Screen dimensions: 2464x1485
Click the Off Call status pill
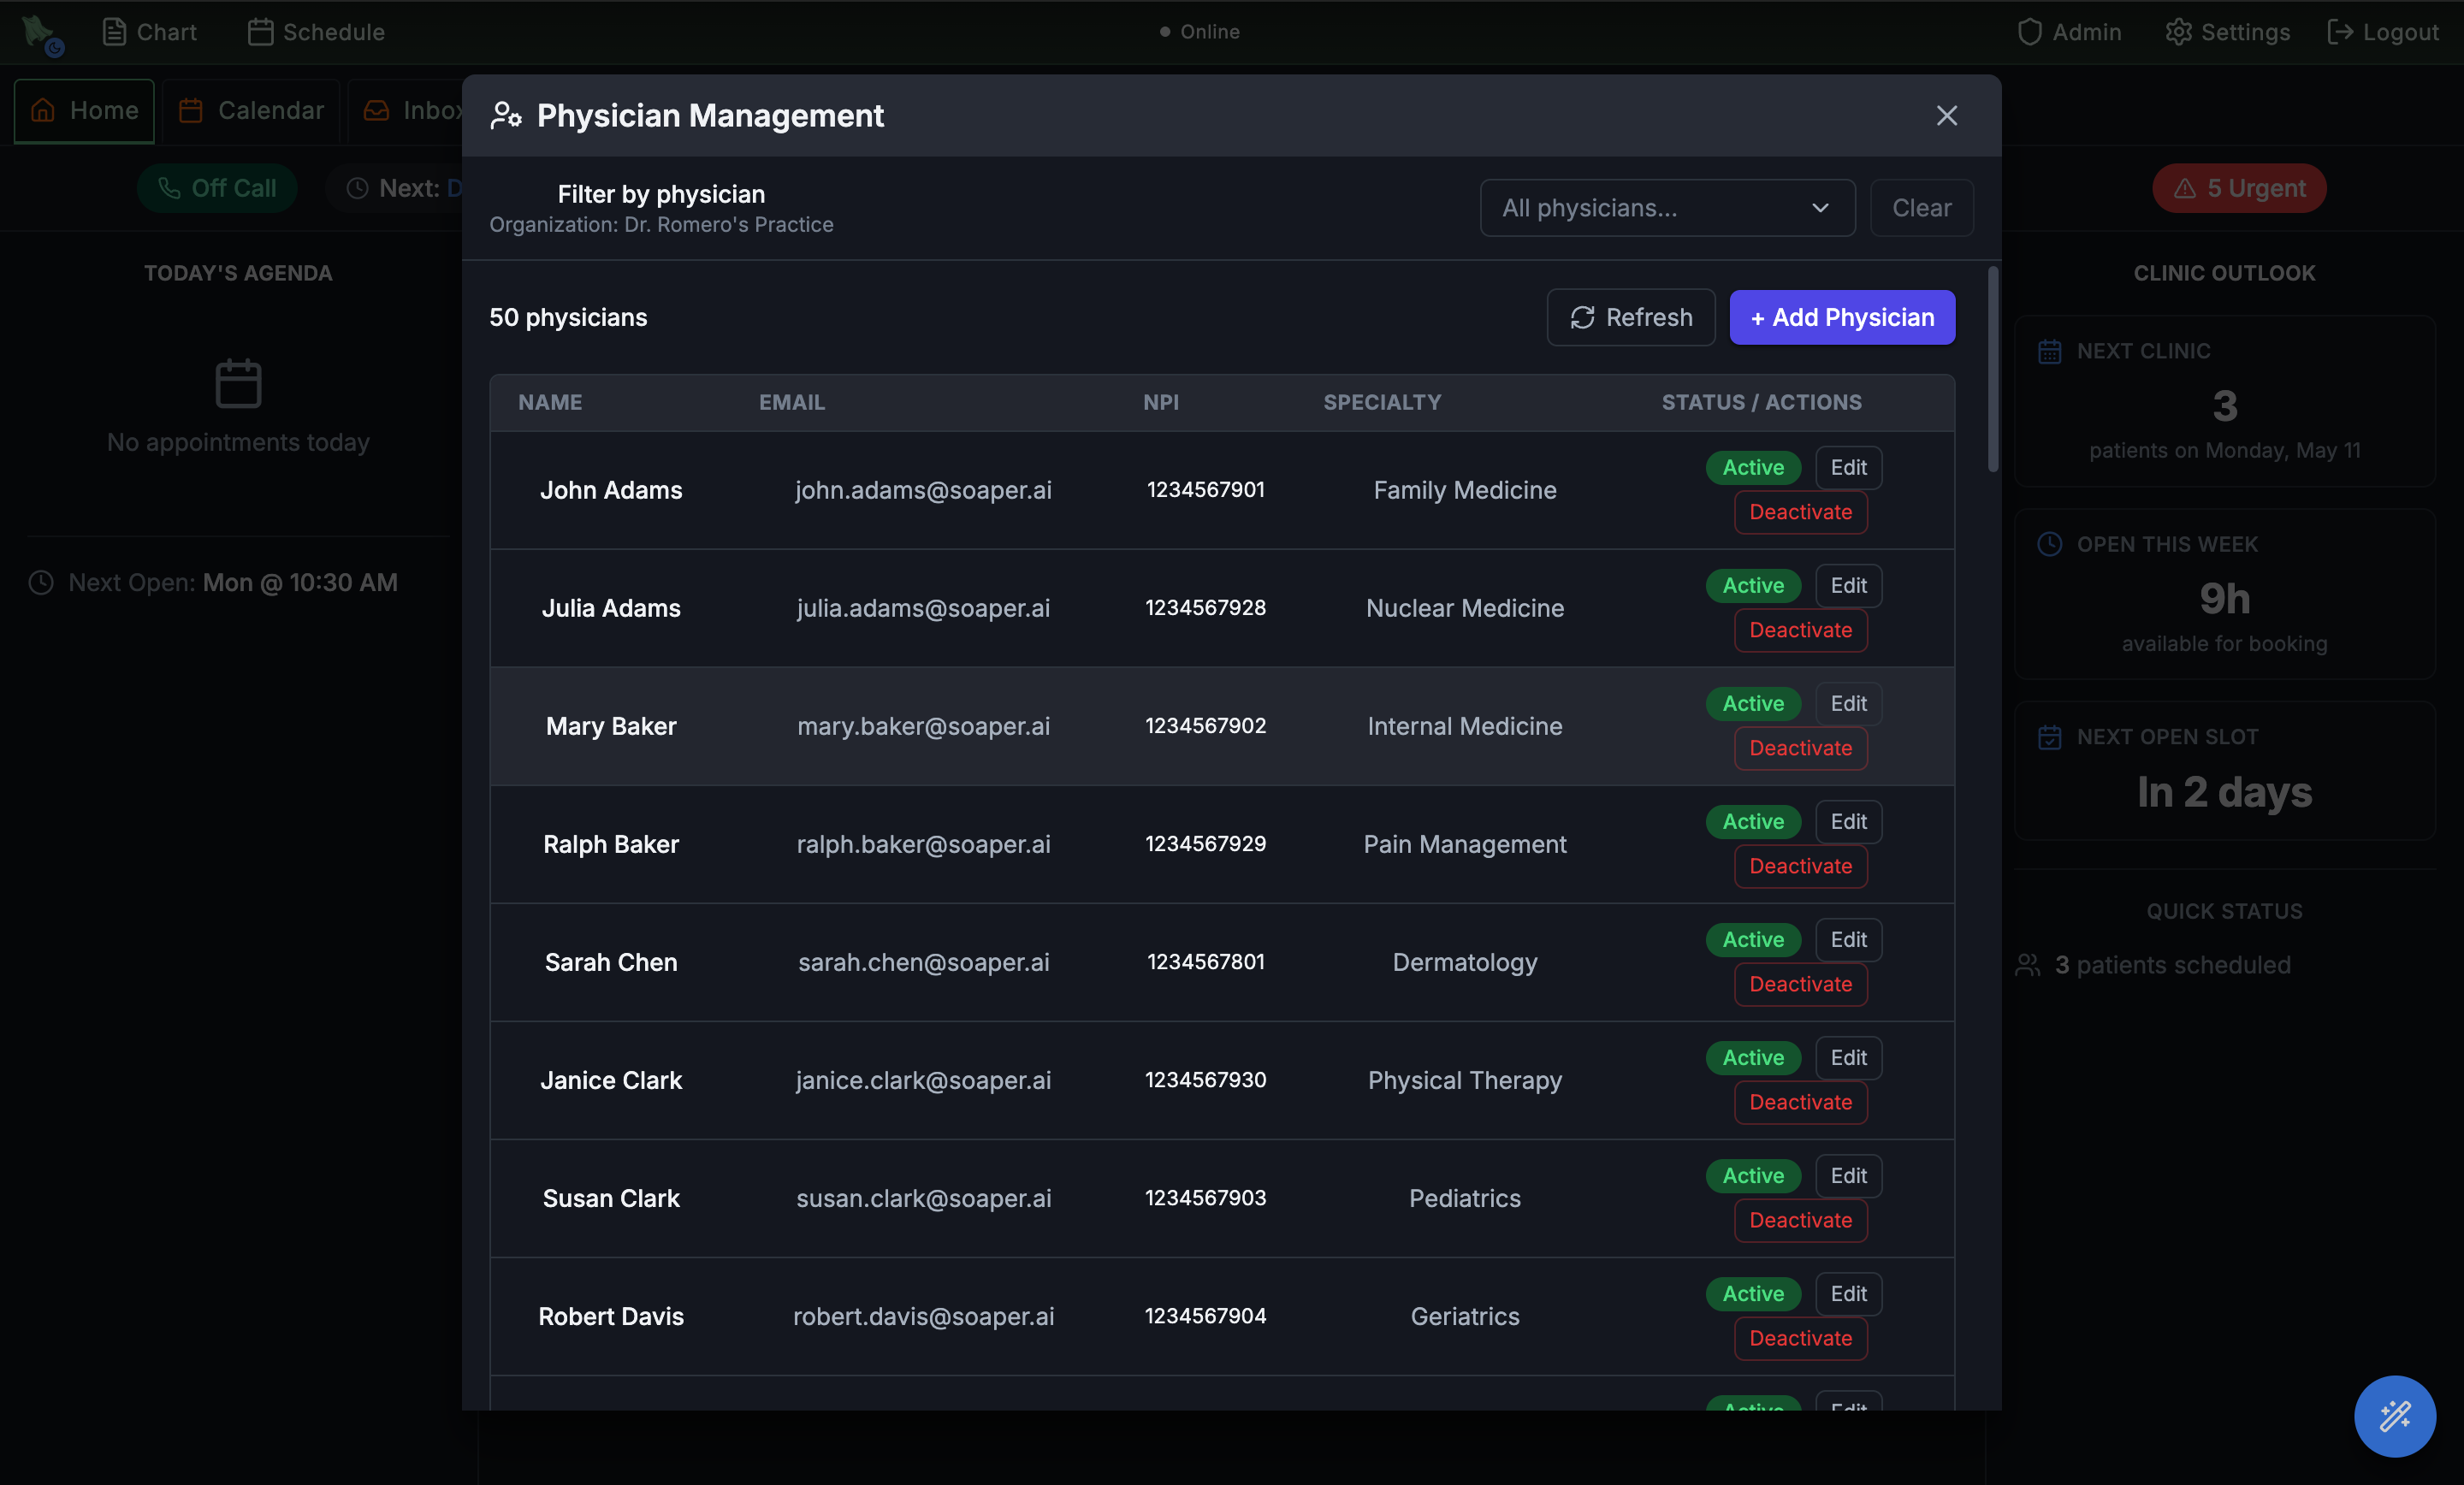point(217,188)
